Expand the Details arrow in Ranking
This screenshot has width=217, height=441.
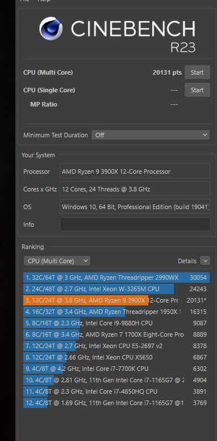pyautogui.click(x=205, y=261)
